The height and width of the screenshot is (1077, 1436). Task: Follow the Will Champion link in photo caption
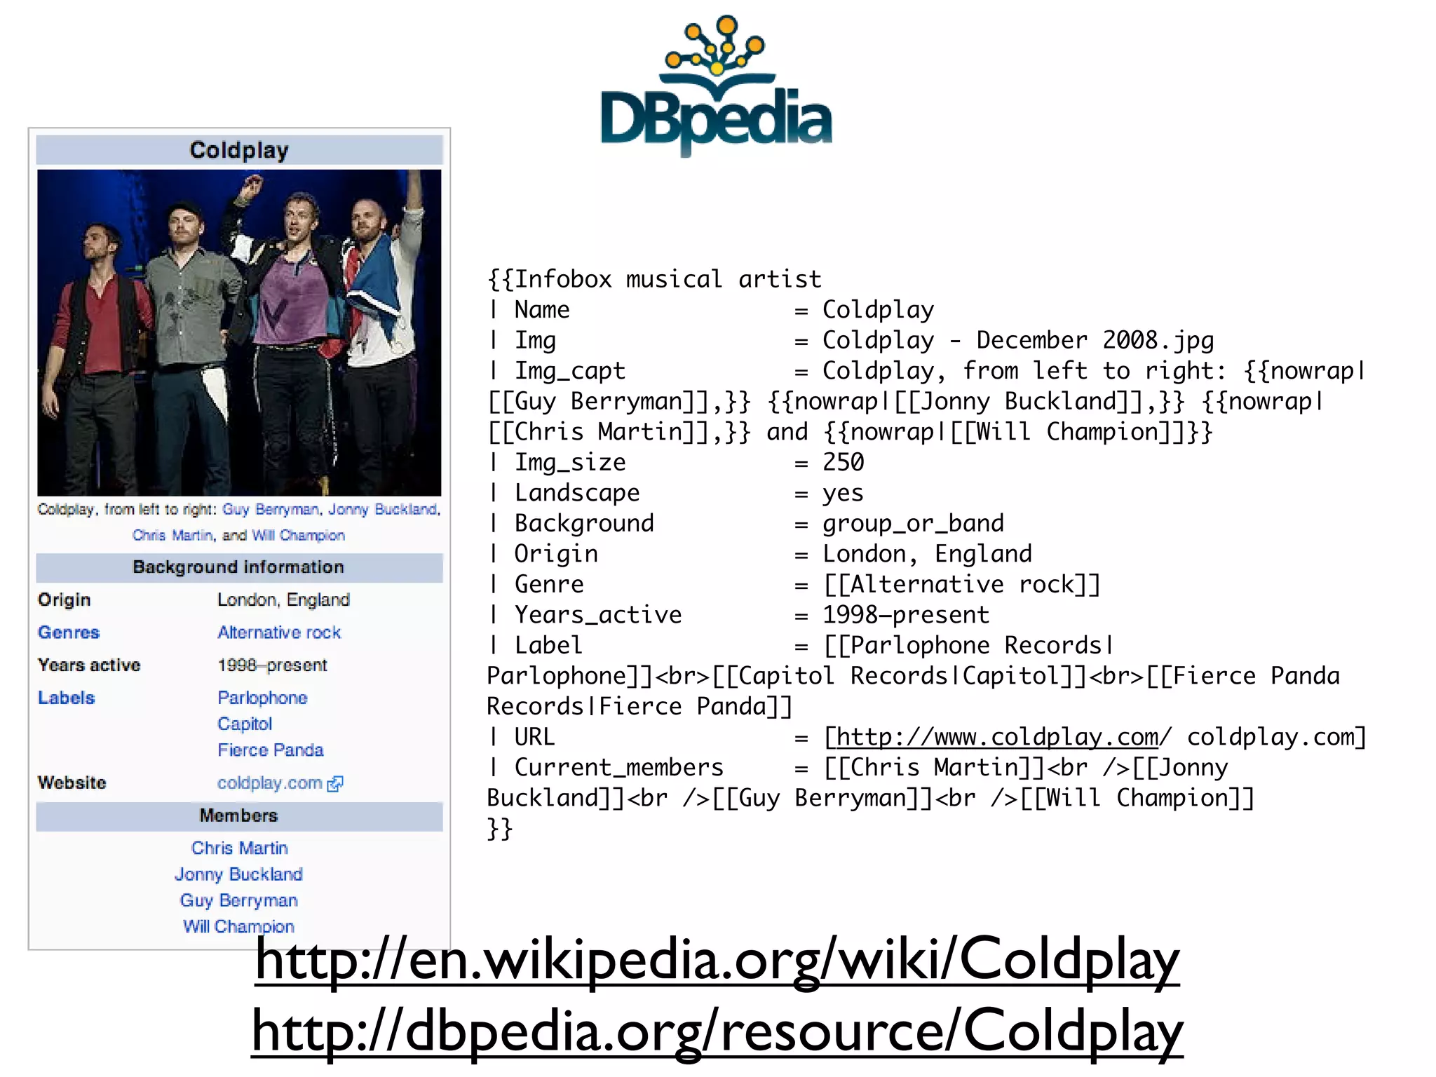(298, 536)
